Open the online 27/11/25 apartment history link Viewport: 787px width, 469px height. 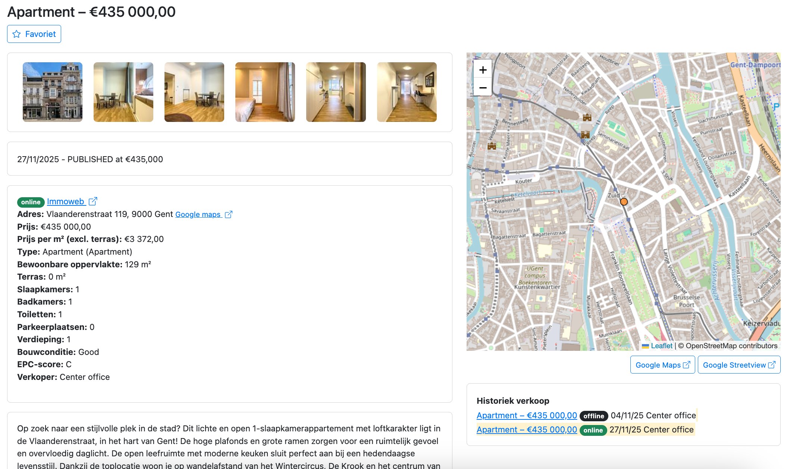tap(527, 429)
